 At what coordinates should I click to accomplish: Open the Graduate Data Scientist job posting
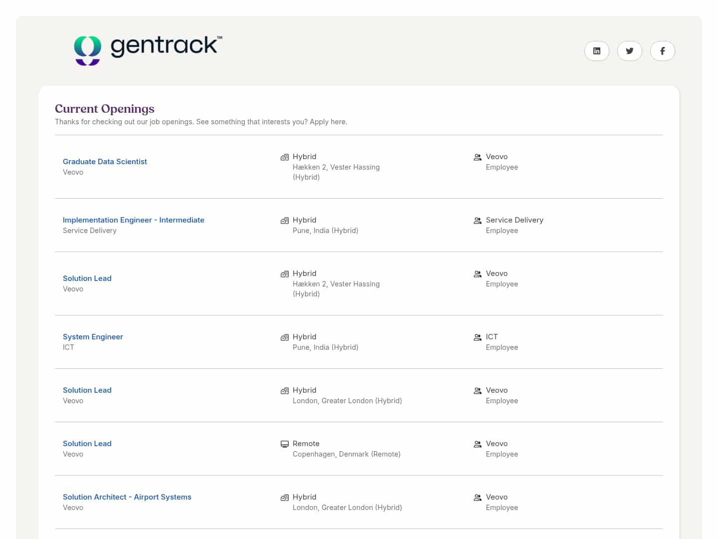coord(105,162)
